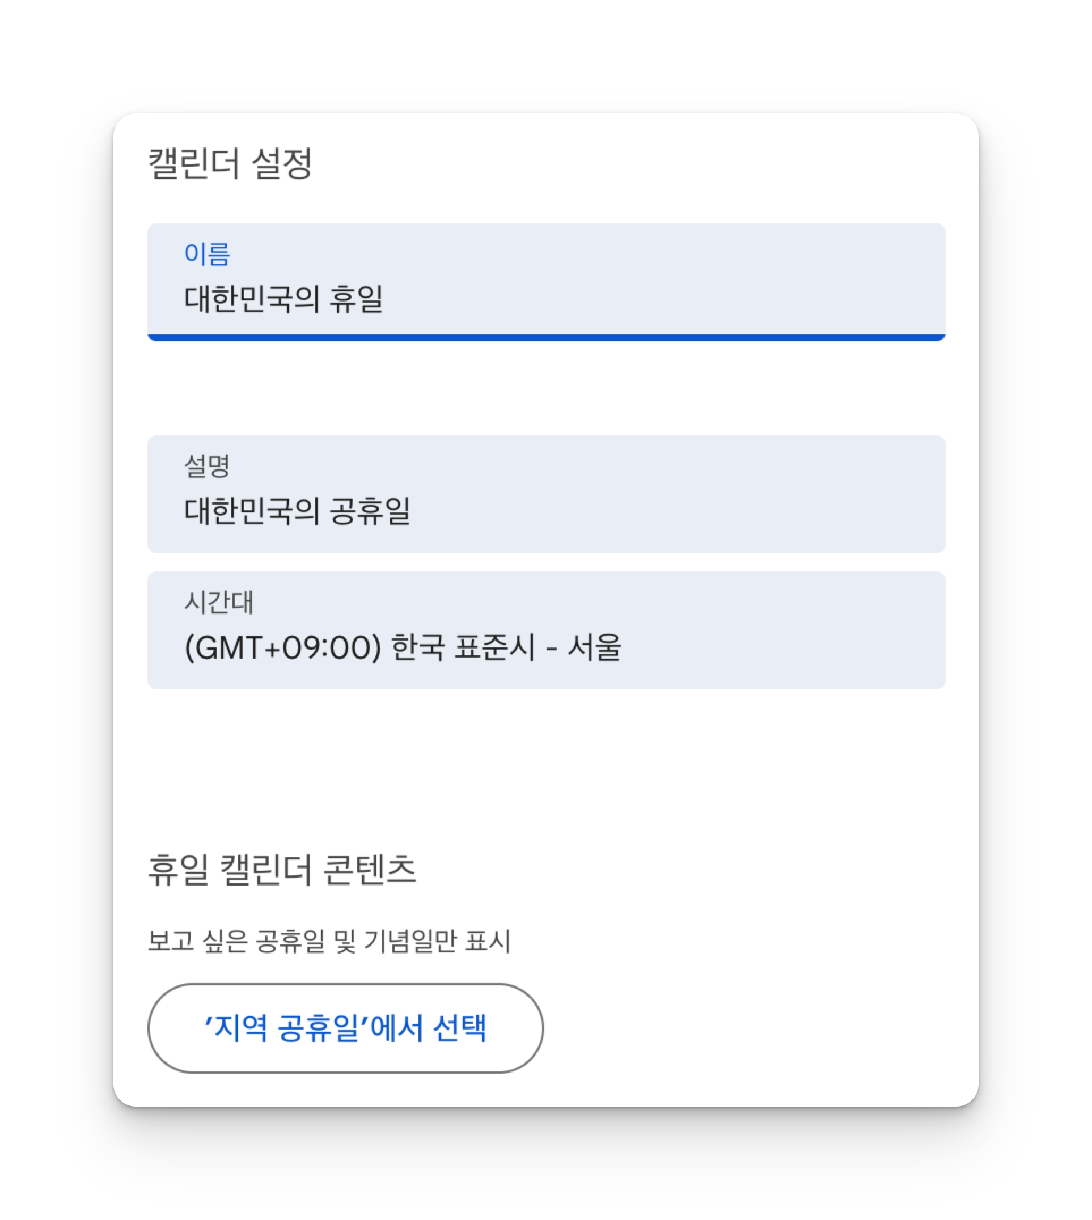Click 한국 표준시 - 서울 in the timezone box

click(x=506, y=648)
